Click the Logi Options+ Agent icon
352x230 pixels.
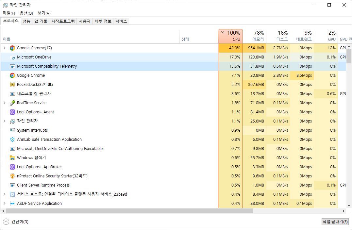coord(12,112)
